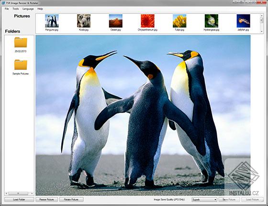Screen dimensions: 268x206
Task: Click the Koala.jpg file name label
Action: pyautogui.click(x=84, y=30)
